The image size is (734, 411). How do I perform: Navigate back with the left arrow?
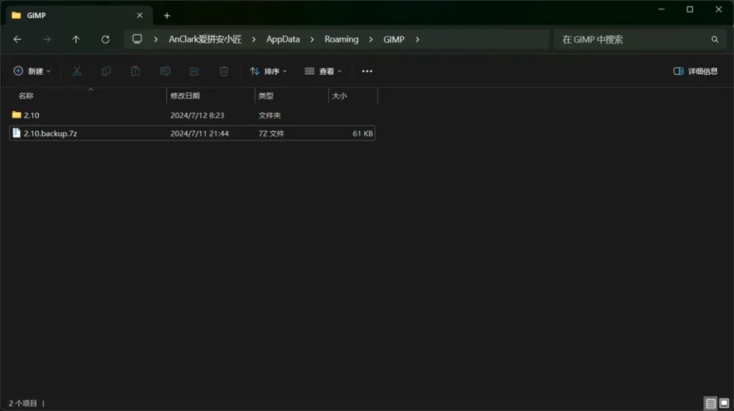point(17,39)
